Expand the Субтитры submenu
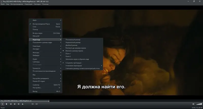This screenshot has width=203, height=109. click(x=45, y=62)
